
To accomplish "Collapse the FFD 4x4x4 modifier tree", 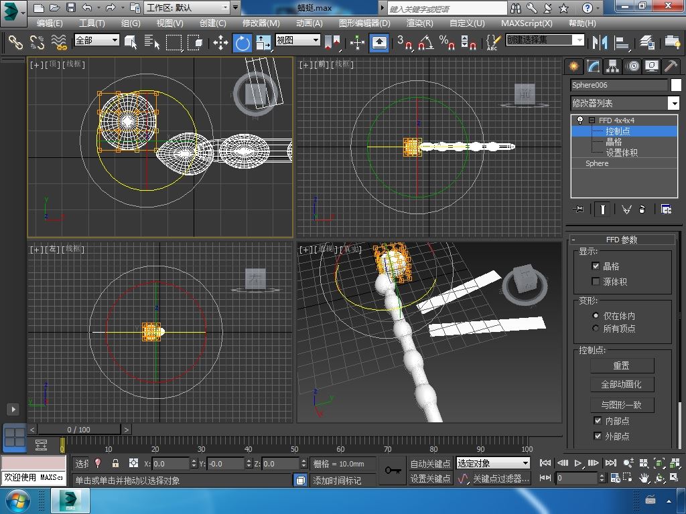I will (592, 120).
